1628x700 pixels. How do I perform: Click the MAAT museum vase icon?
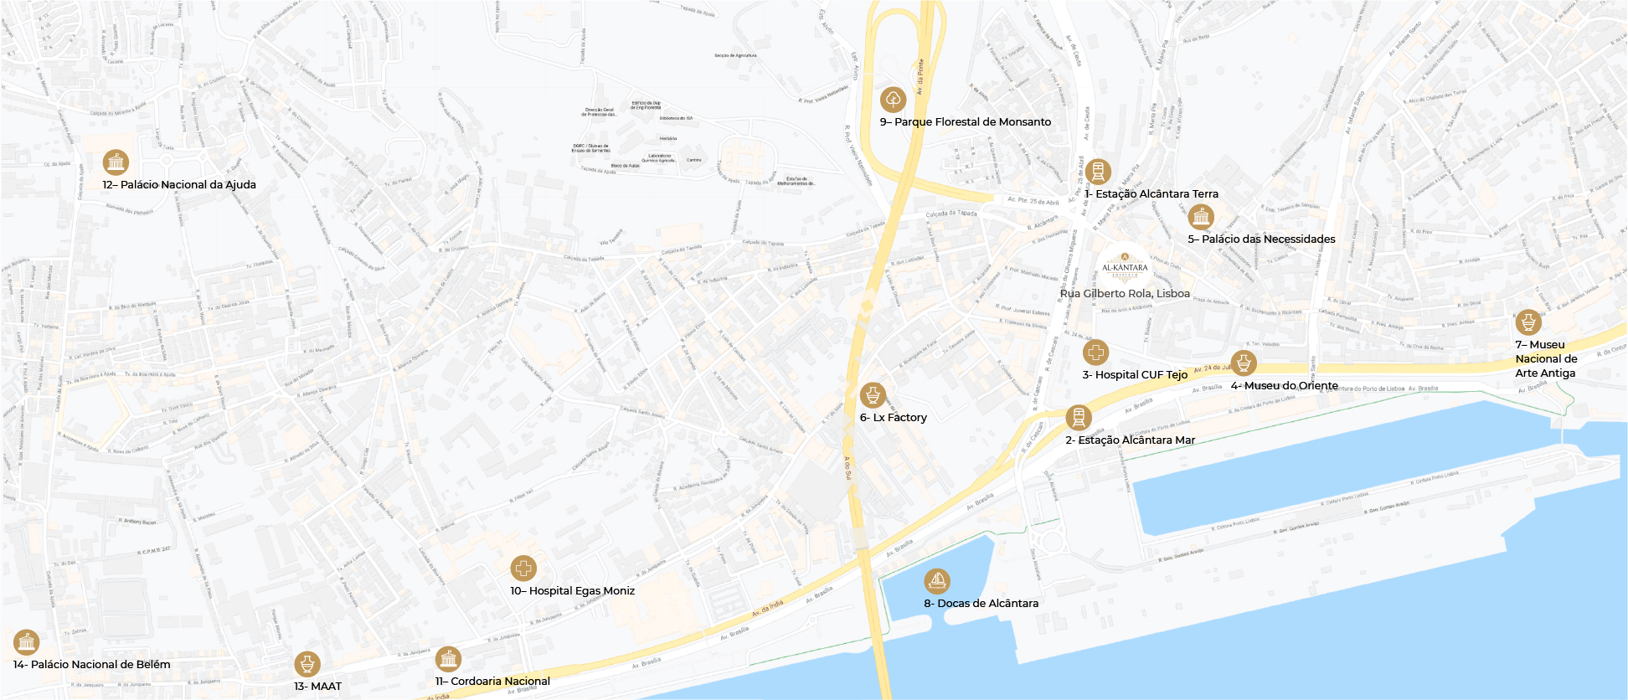click(x=307, y=664)
